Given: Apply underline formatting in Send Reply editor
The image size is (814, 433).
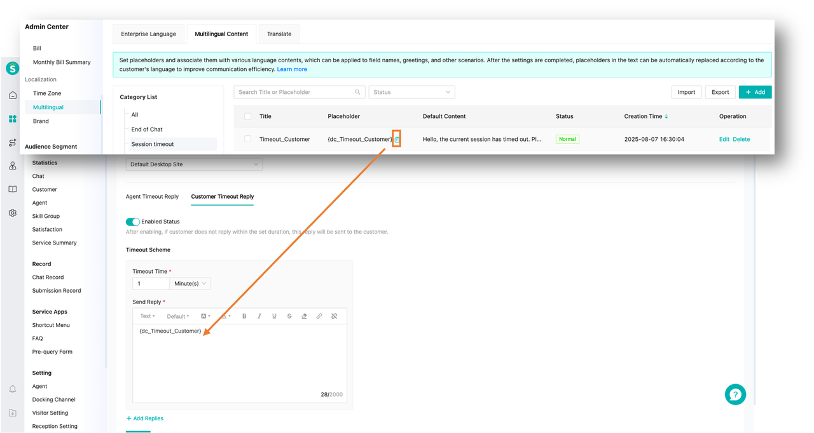Looking at the screenshot, I should (274, 316).
